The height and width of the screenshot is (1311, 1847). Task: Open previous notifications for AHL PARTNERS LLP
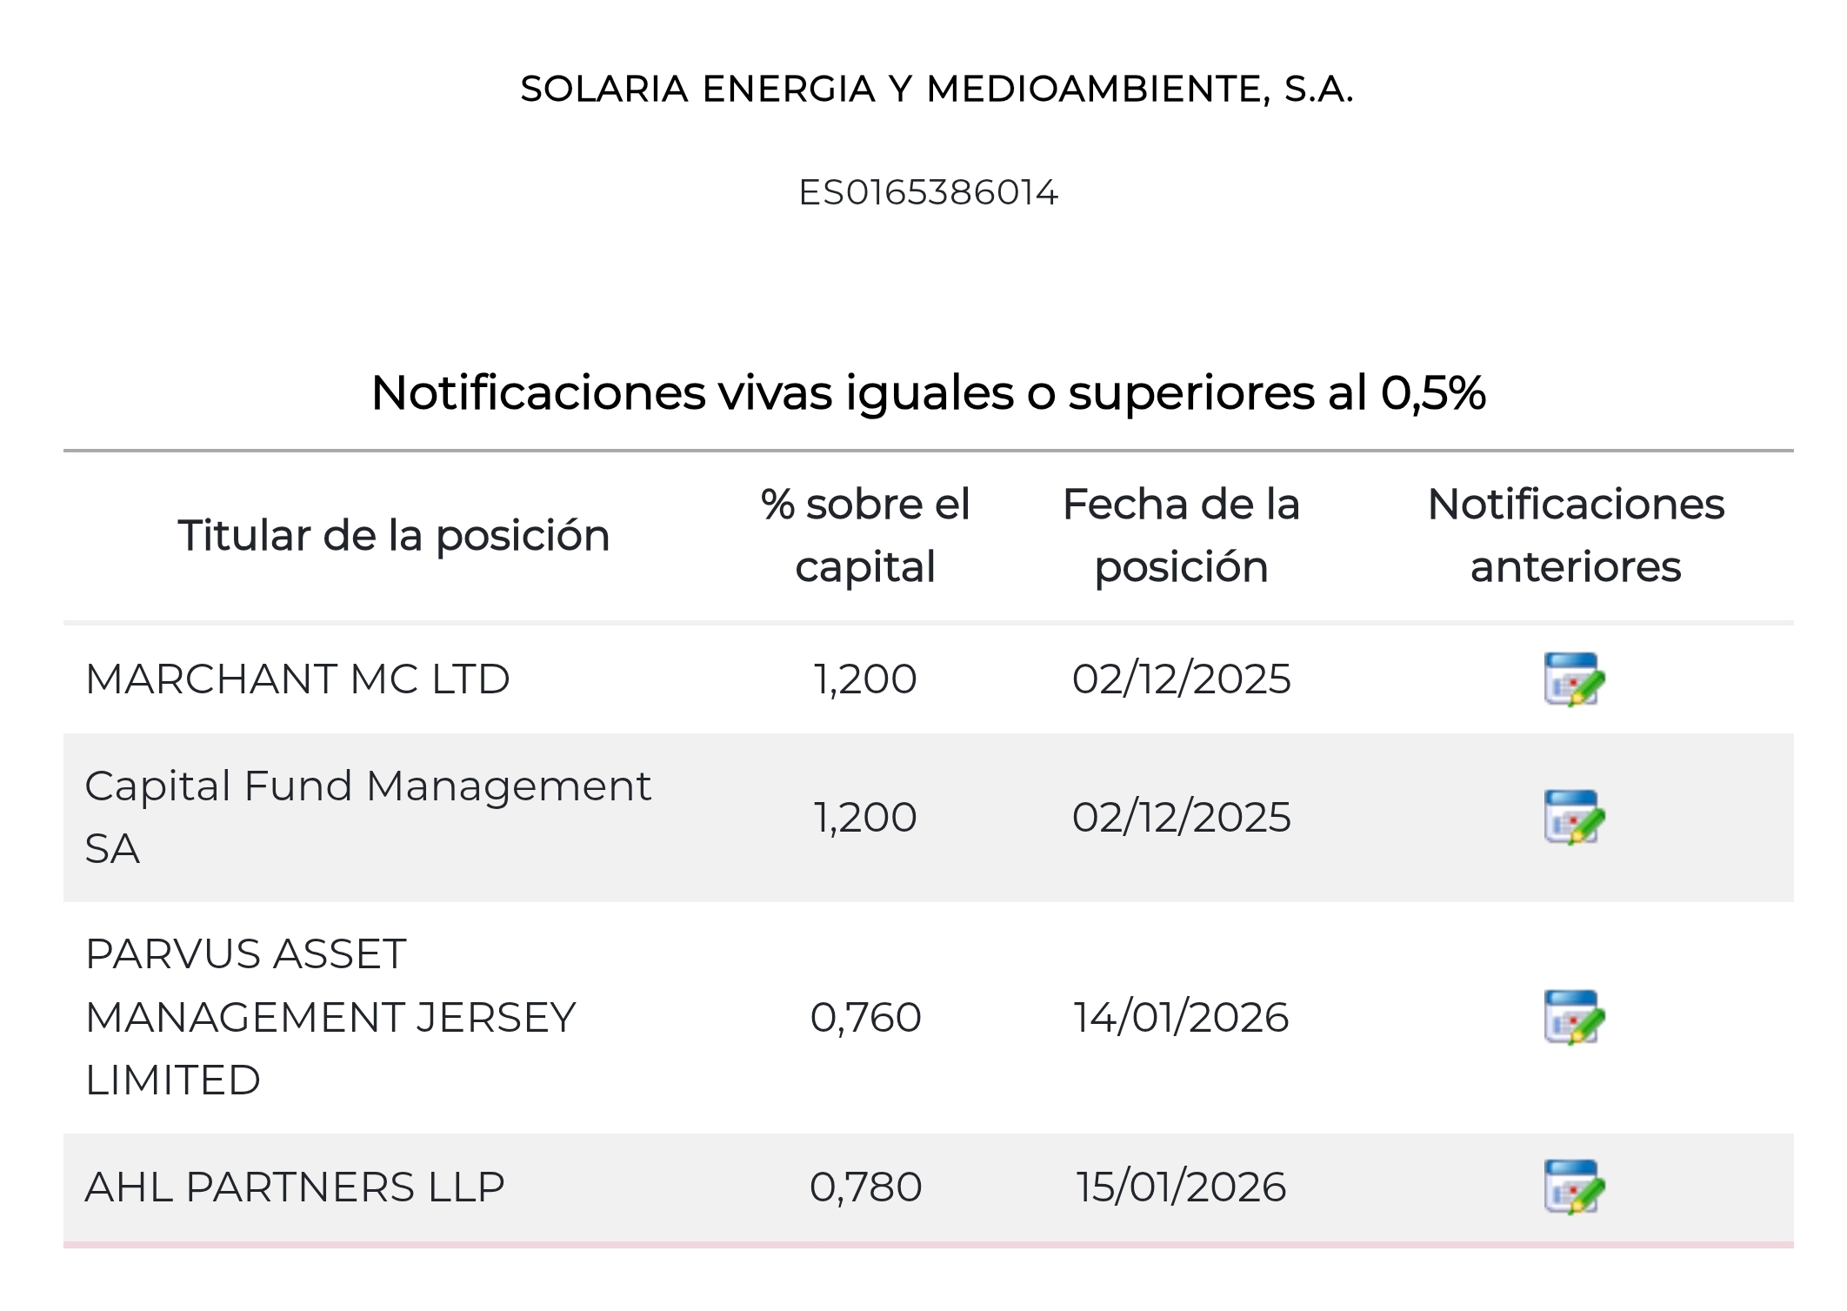[1574, 1187]
